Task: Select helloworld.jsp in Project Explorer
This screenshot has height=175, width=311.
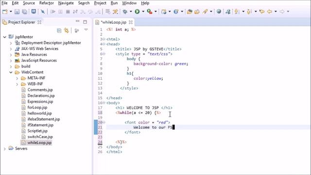Action: tap(39, 113)
